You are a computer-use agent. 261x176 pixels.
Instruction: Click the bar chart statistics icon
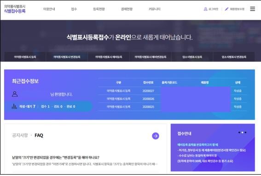tap(14, 106)
